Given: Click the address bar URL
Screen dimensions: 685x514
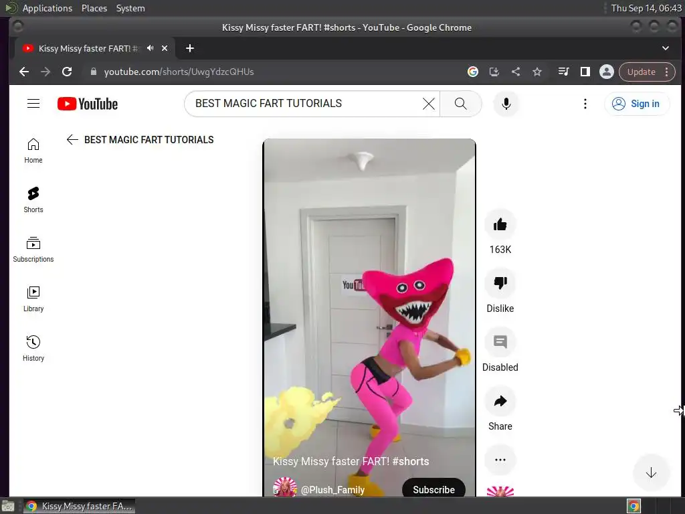Looking at the screenshot, I should click(x=179, y=72).
